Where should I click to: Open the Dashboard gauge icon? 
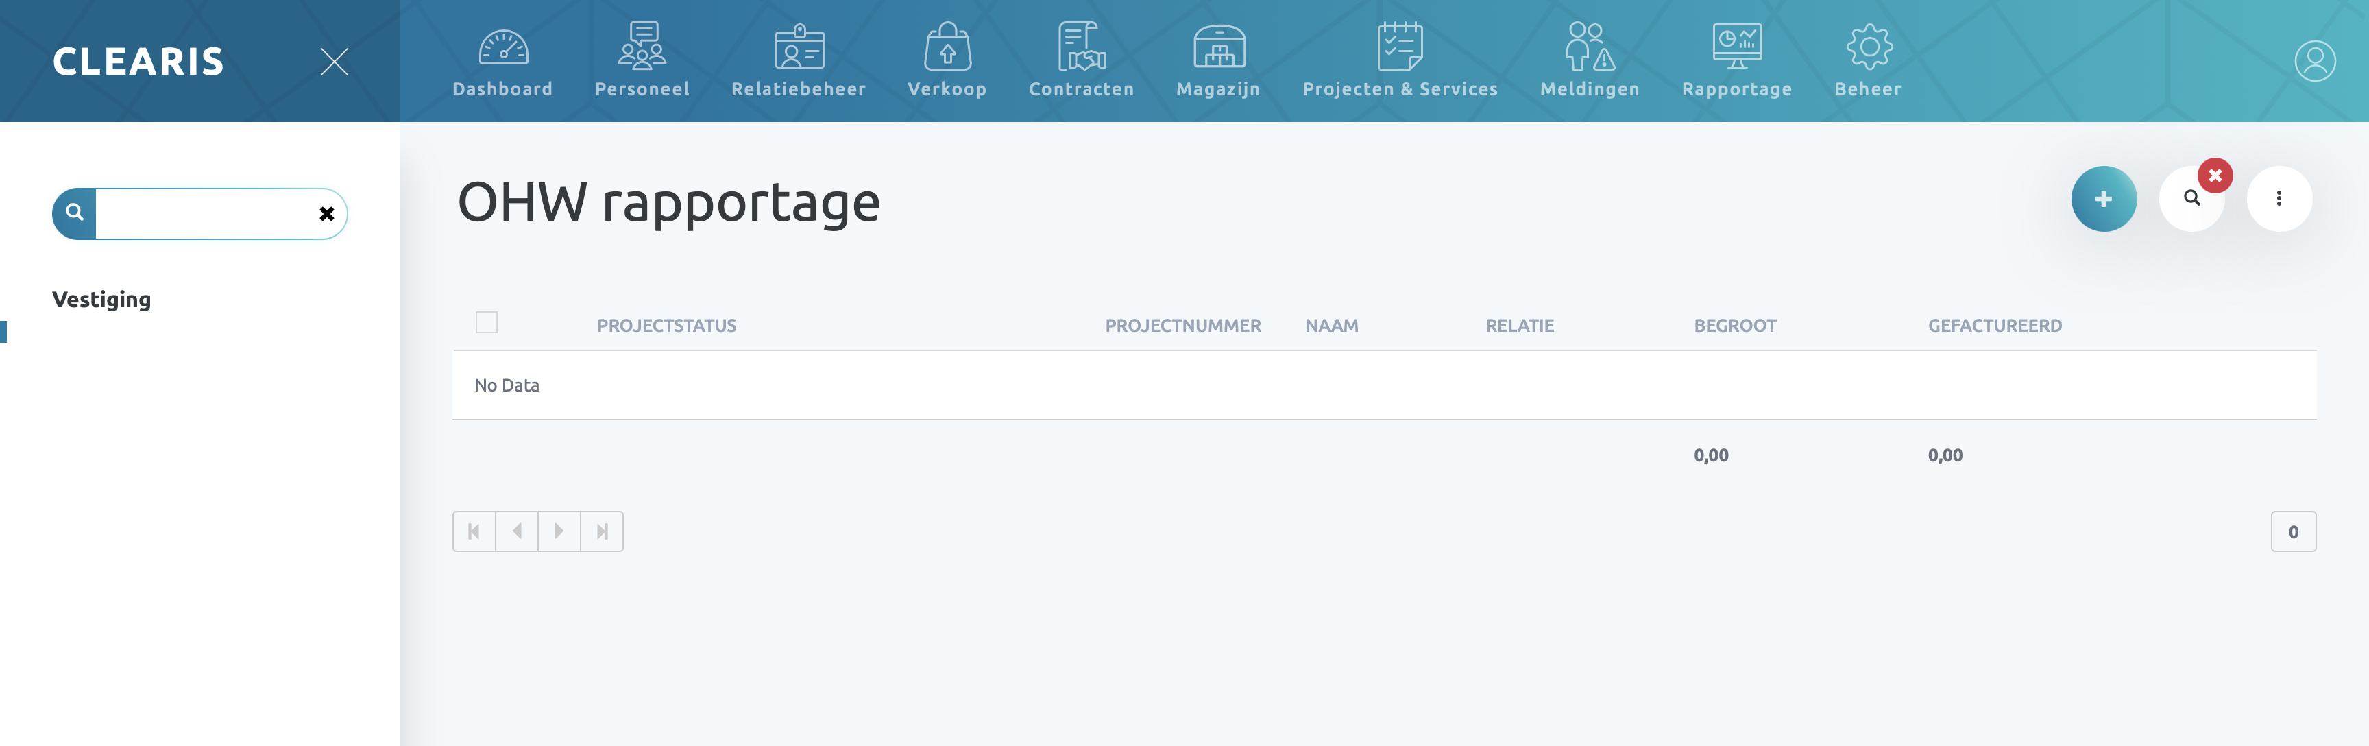pos(502,48)
